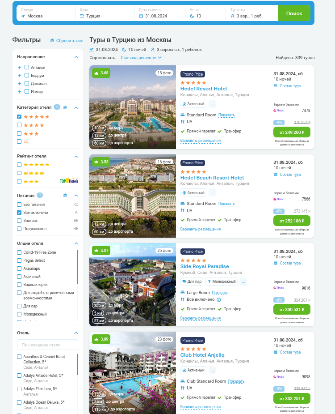Click the ellipsis tag on Side Royal Paradise
Screen dimensions: 335x414
click(243, 282)
